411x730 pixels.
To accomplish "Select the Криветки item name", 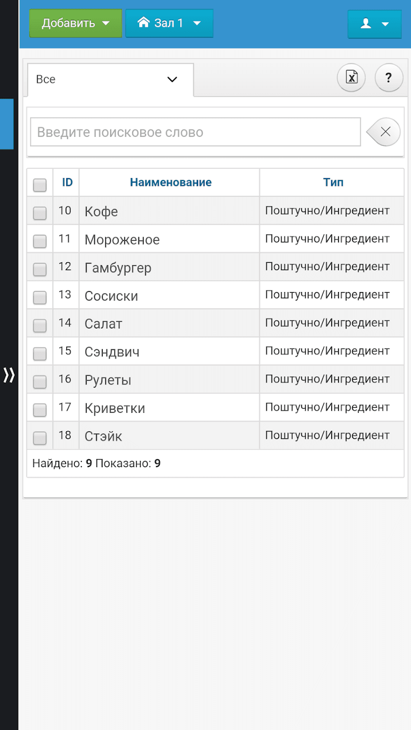I will click(x=115, y=408).
